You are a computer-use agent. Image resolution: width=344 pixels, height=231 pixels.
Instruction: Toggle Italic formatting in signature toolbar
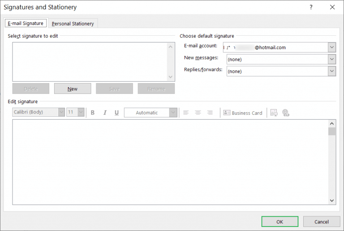[x=105, y=113]
